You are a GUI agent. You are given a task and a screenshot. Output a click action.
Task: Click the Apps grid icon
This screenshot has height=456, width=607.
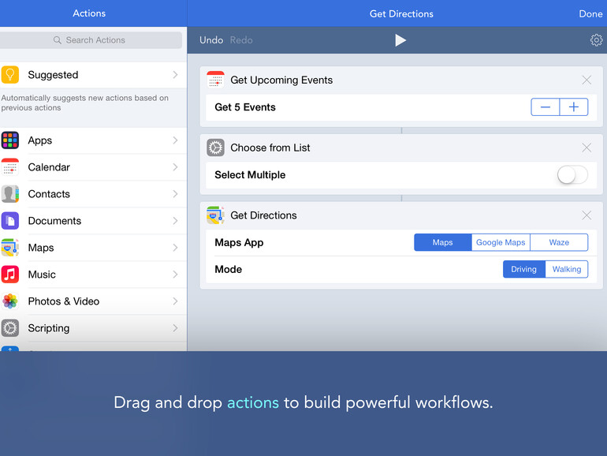[x=10, y=140]
